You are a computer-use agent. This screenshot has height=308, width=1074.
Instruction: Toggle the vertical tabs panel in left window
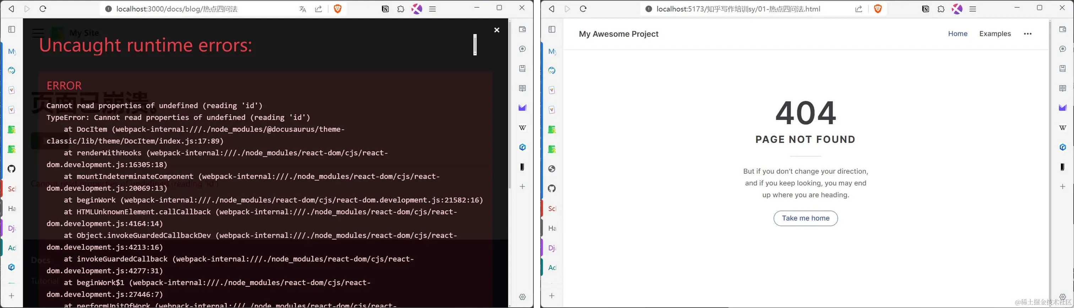(x=12, y=29)
